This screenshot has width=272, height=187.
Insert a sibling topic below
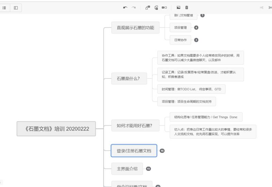point(156,7)
